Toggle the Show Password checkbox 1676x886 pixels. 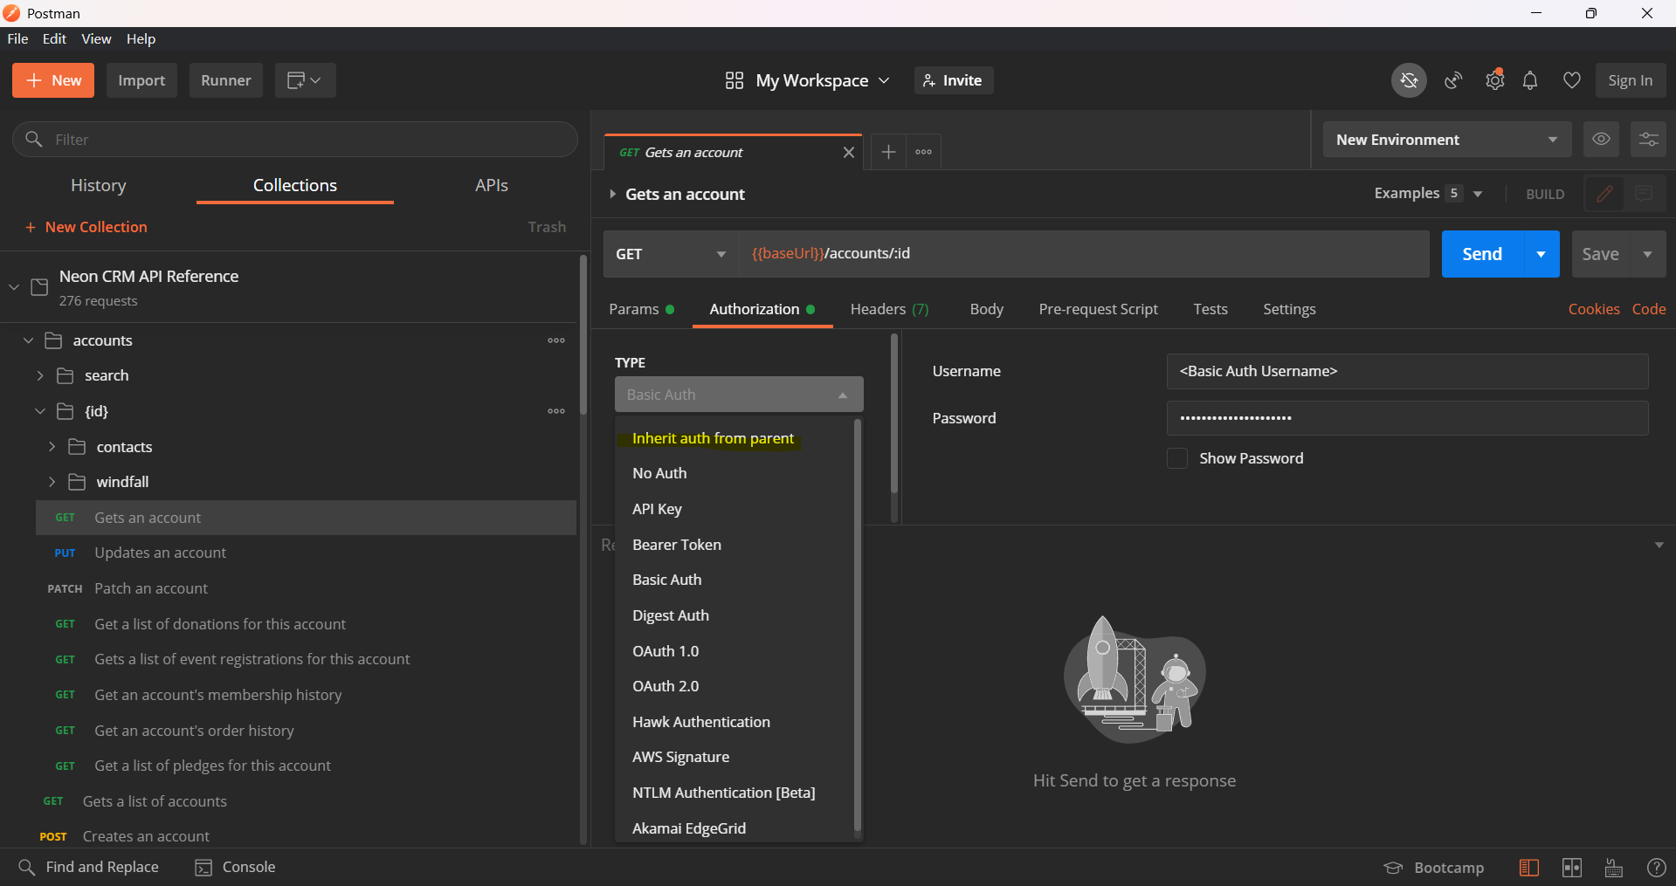[1177, 458]
